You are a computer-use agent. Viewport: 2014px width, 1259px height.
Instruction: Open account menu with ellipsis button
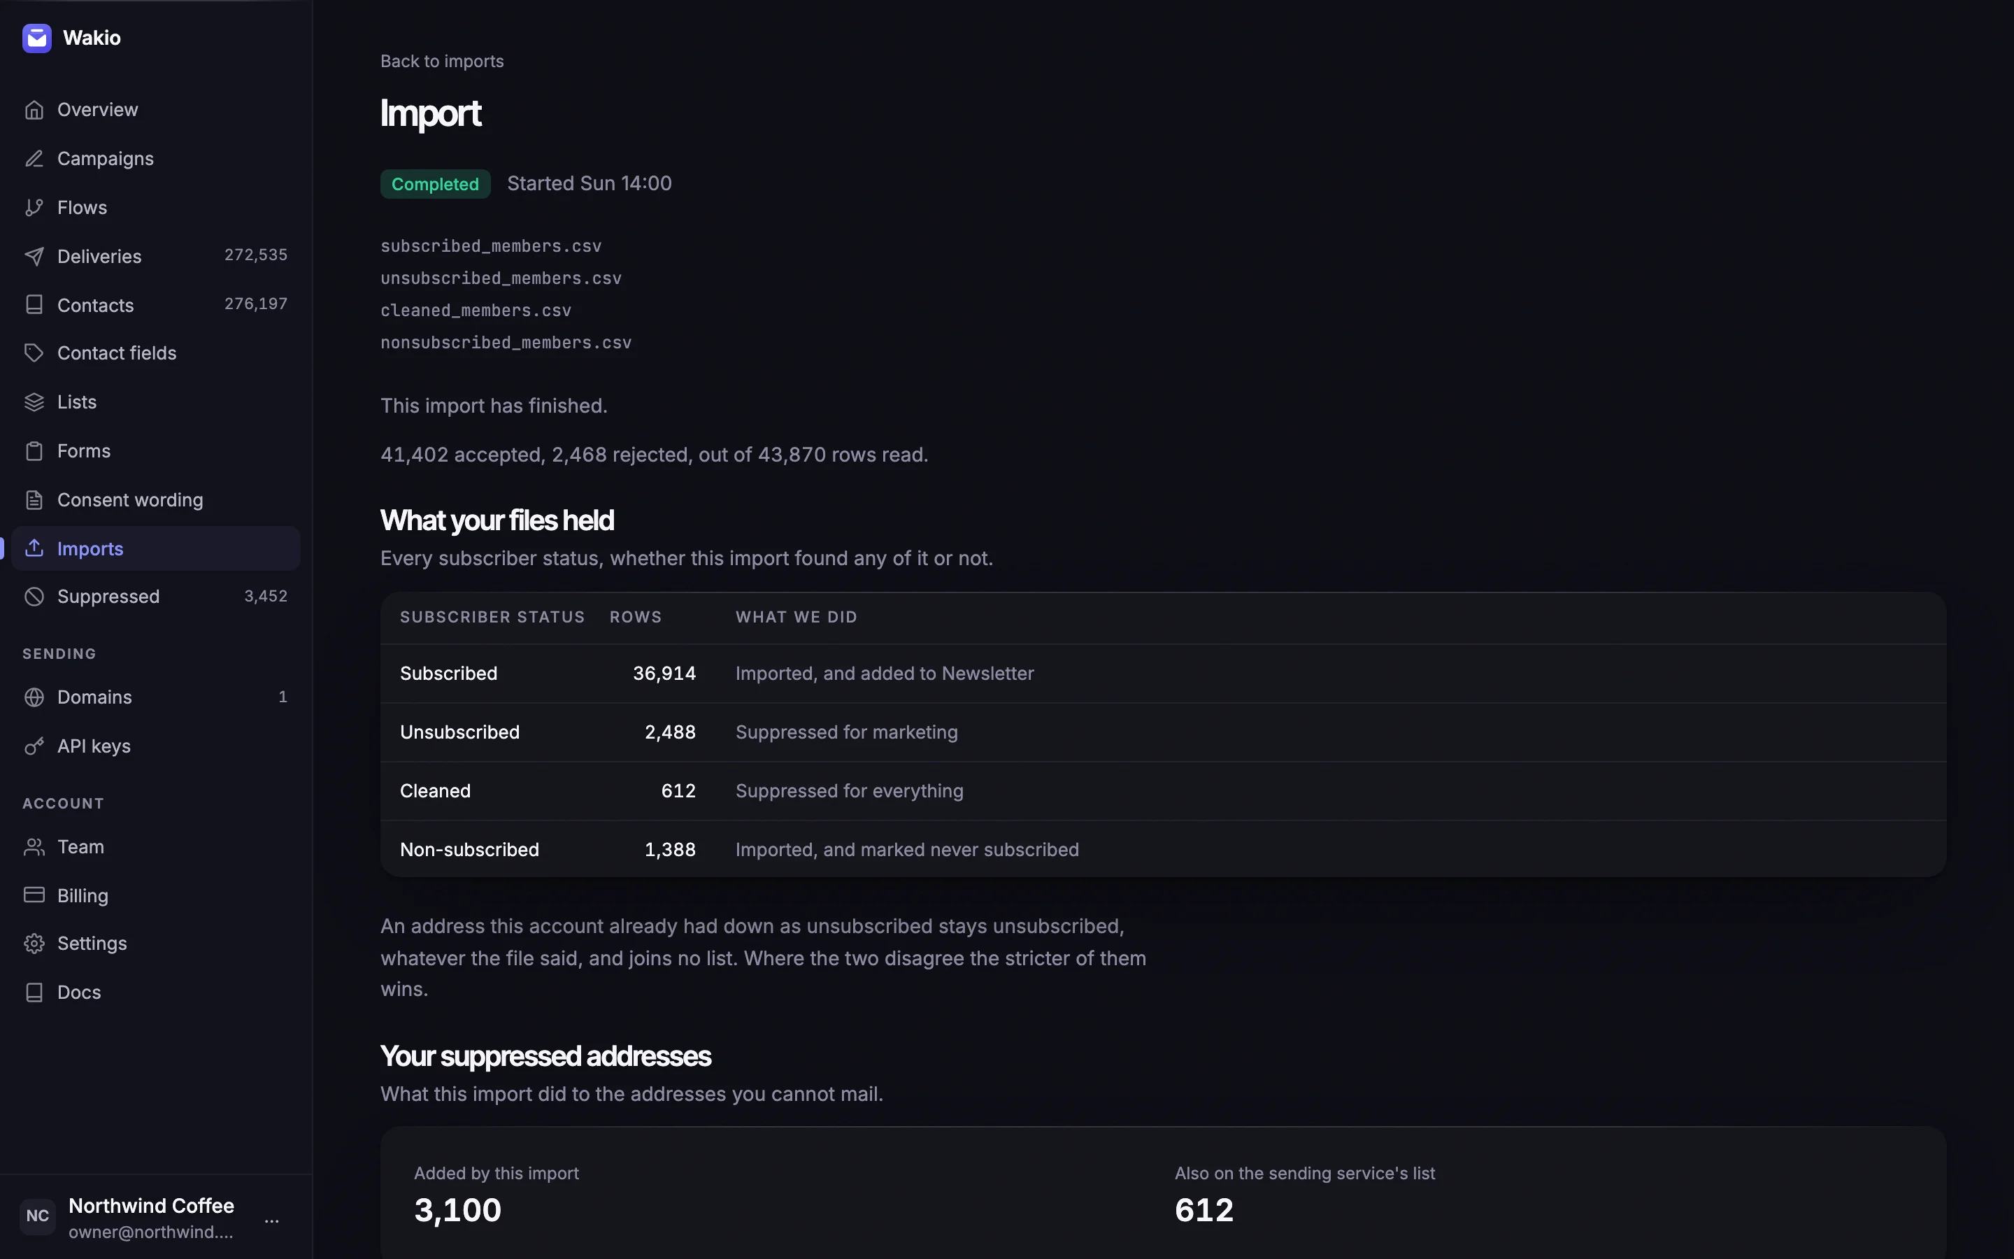[271, 1221]
